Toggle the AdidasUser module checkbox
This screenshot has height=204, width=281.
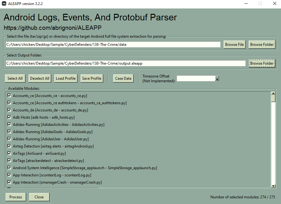click(9, 139)
